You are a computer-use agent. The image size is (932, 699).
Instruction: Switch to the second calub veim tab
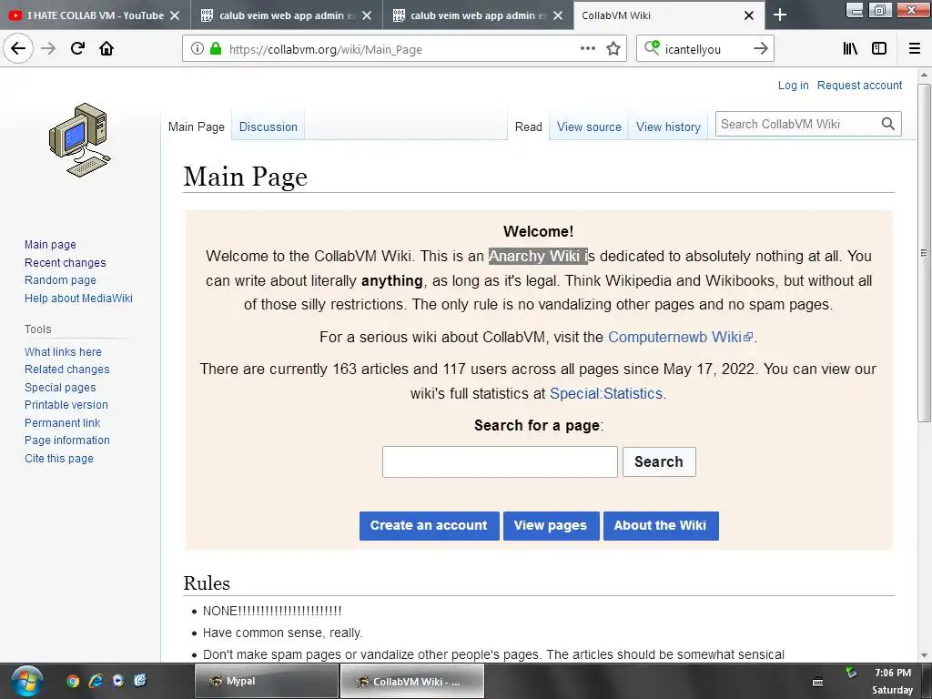(479, 15)
